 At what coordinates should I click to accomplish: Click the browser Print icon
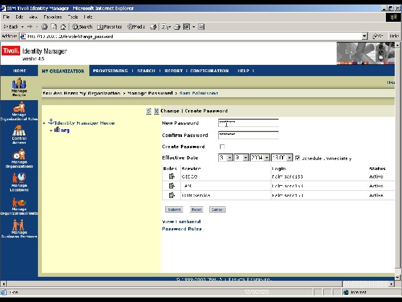pyautogui.click(x=177, y=27)
